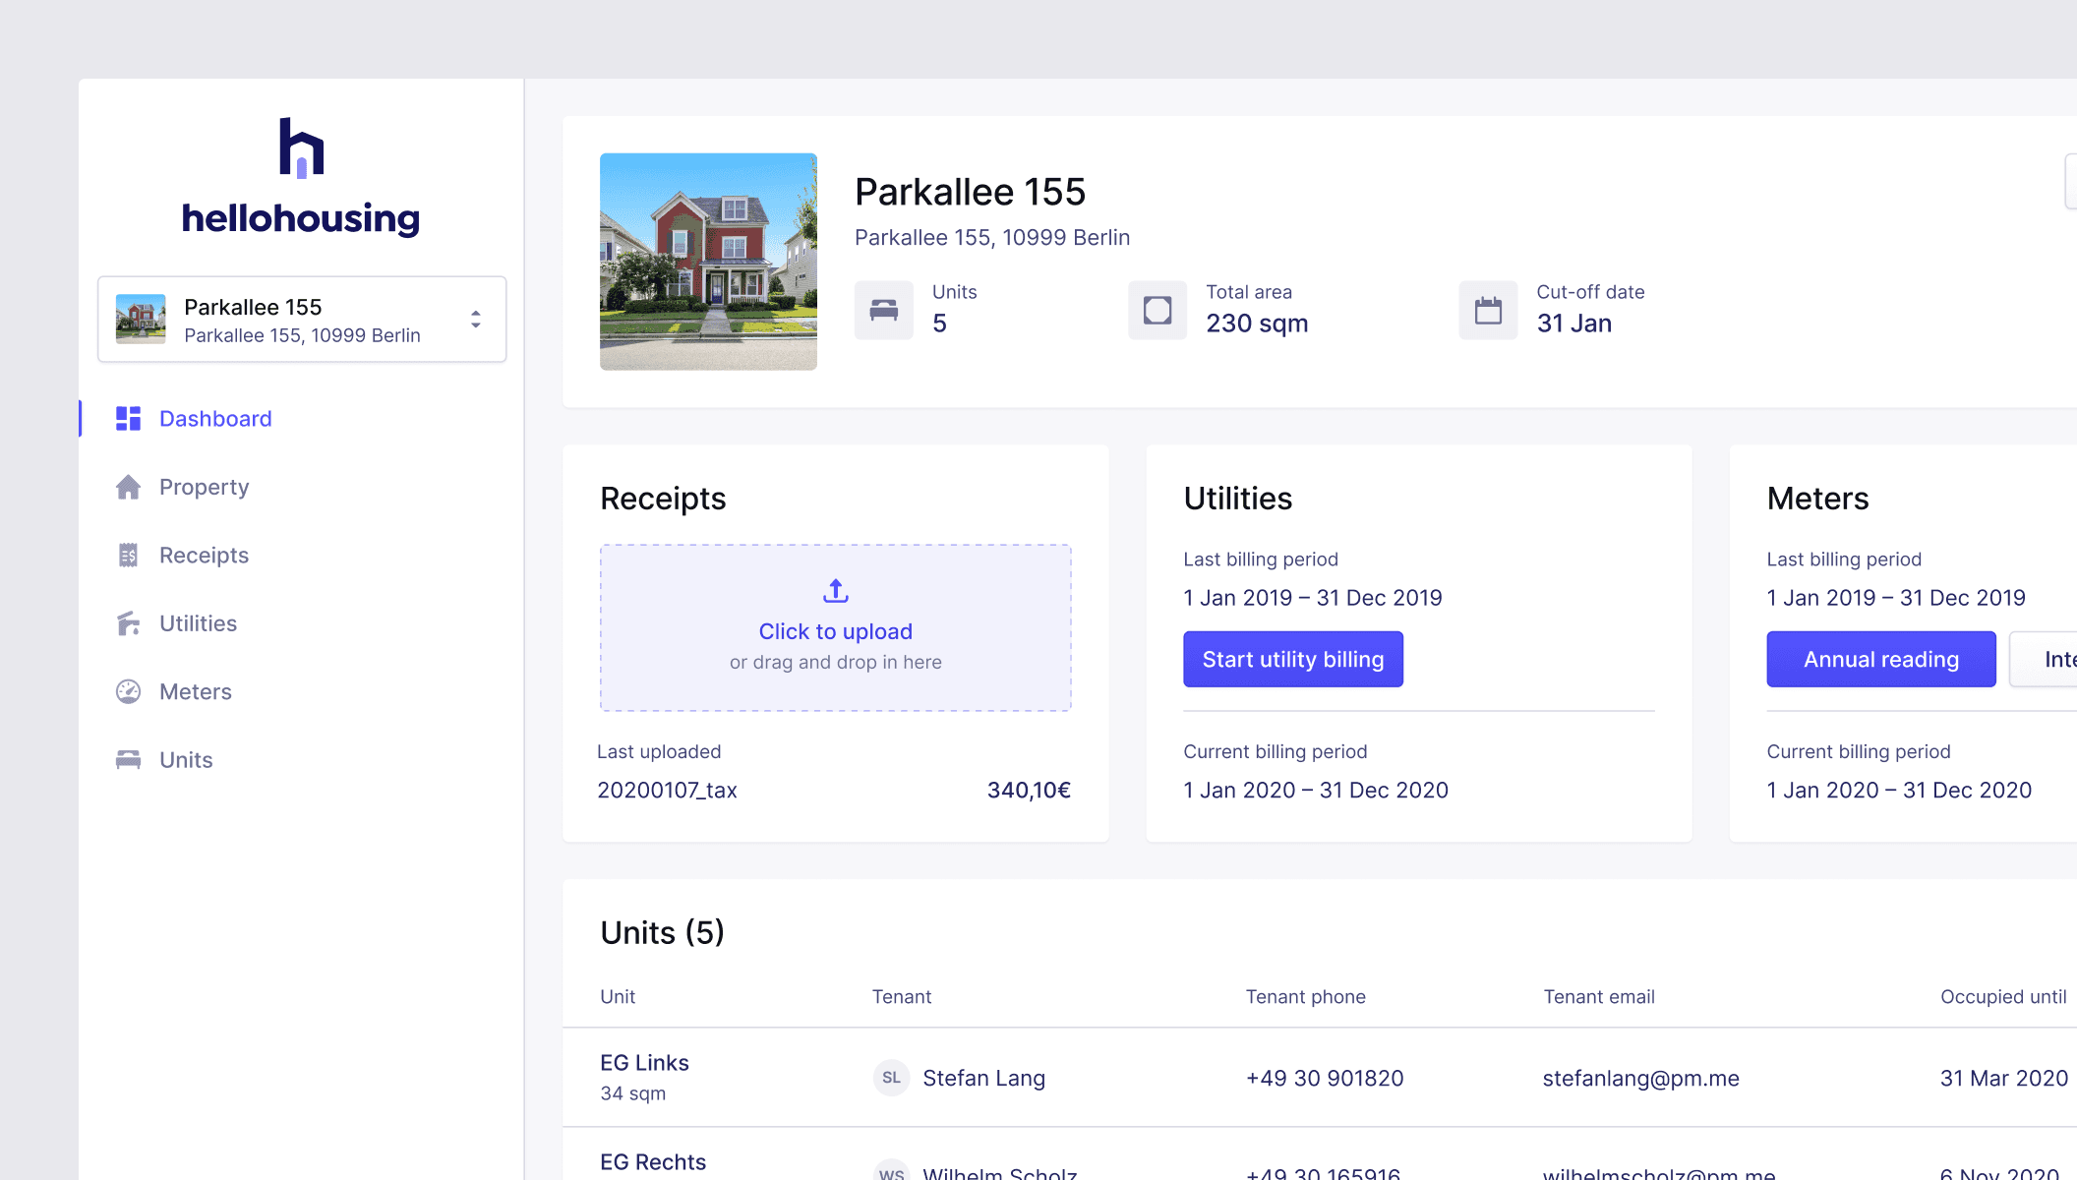Image resolution: width=2077 pixels, height=1180 pixels.
Task: Open the Utilities page from sidebar
Action: click(198, 623)
